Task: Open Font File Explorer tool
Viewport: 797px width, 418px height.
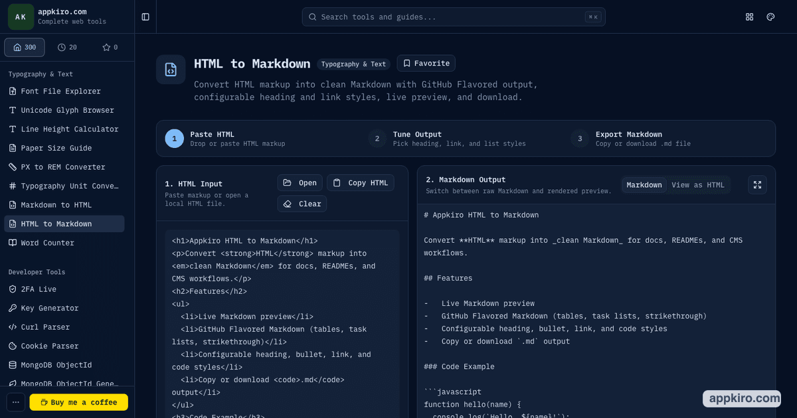Action: (x=64, y=91)
